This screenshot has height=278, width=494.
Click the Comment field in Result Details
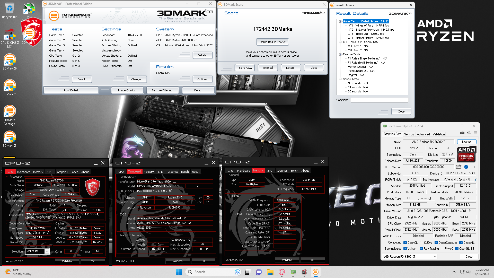379,100
